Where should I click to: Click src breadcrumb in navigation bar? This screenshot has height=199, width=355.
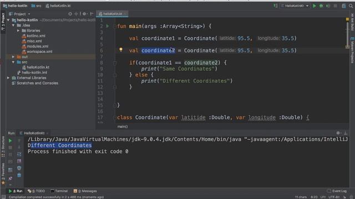pyautogui.click(x=37, y=6)
